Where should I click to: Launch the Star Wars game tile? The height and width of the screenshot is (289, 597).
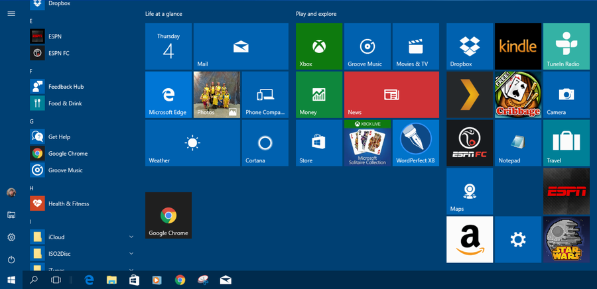click(x=566, y=239)
